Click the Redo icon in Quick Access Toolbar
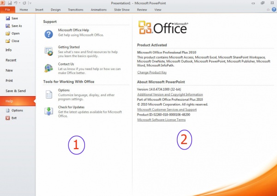This screenshot has width=277, height=196. click(24, 3)
